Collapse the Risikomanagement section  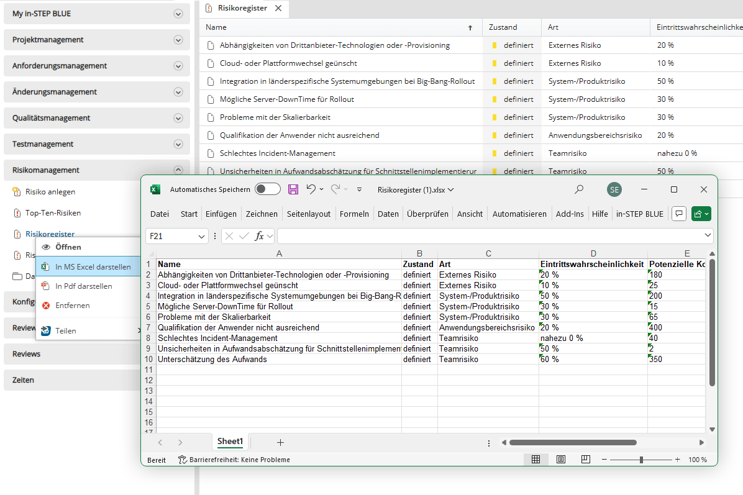(x=178, y=170)
